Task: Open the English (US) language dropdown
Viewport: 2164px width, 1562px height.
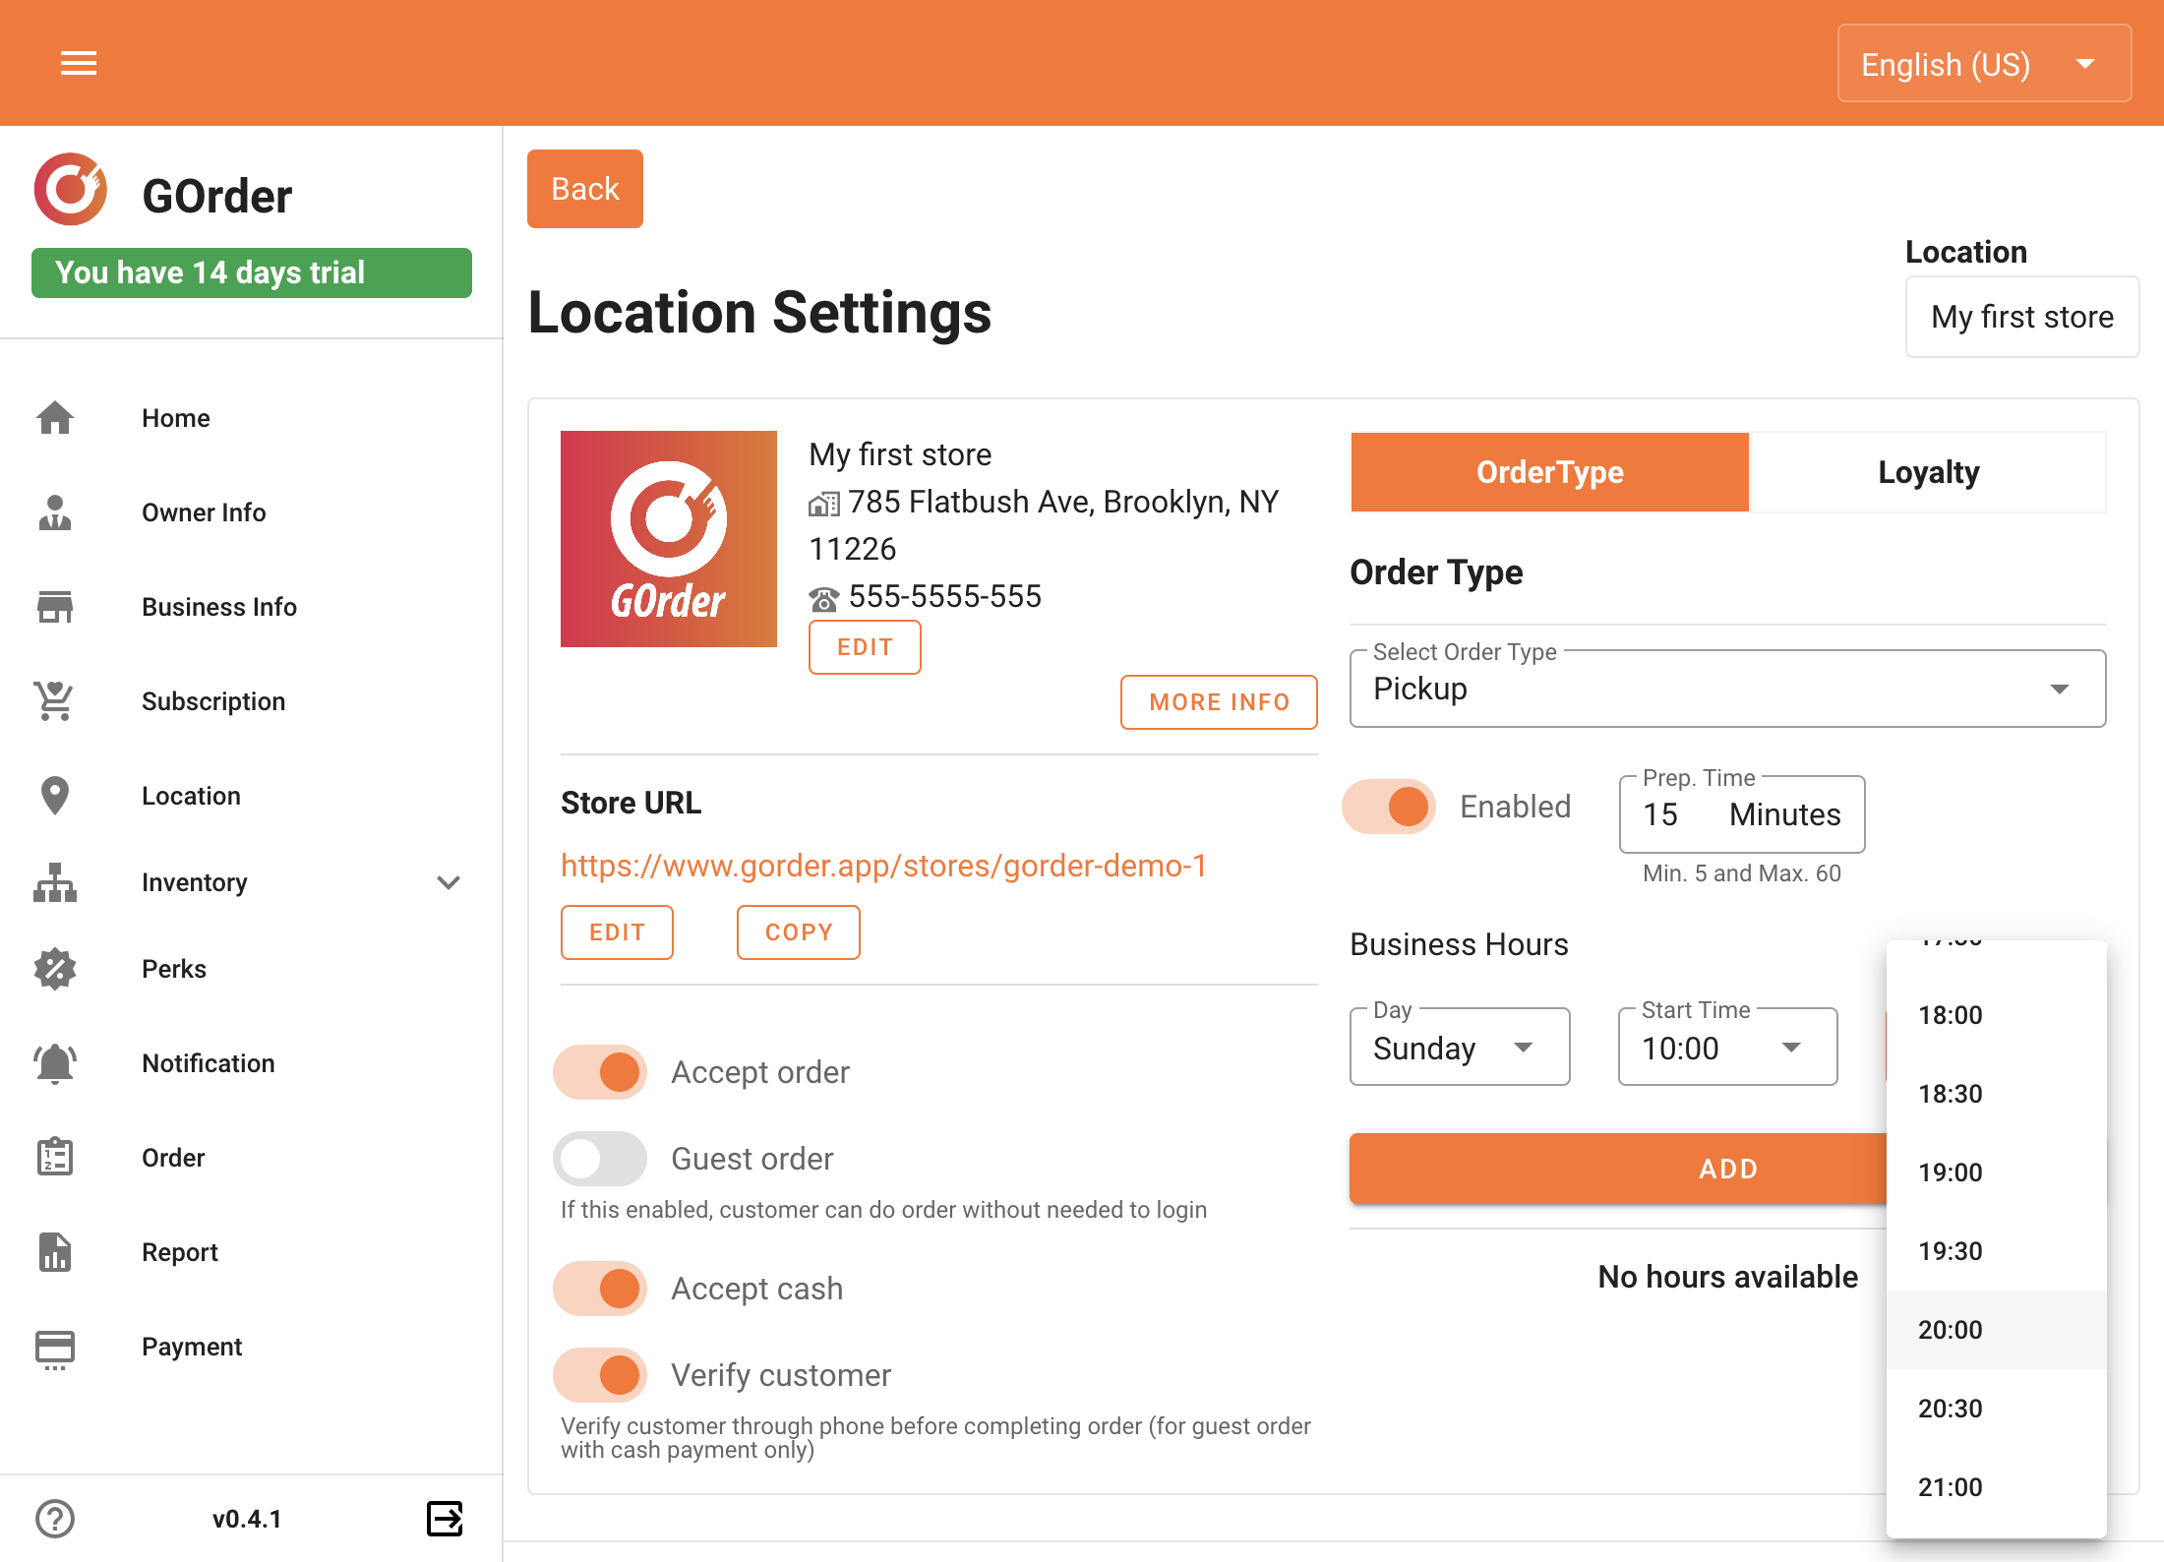Action: [1985, 64]
